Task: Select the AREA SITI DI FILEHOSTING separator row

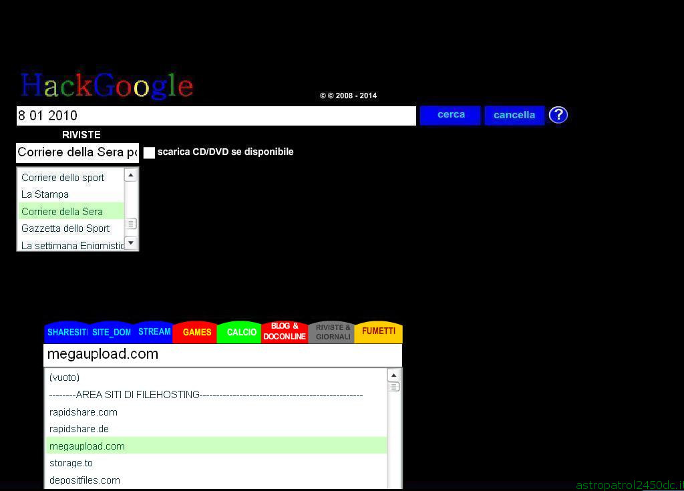Action: point(216,395)
